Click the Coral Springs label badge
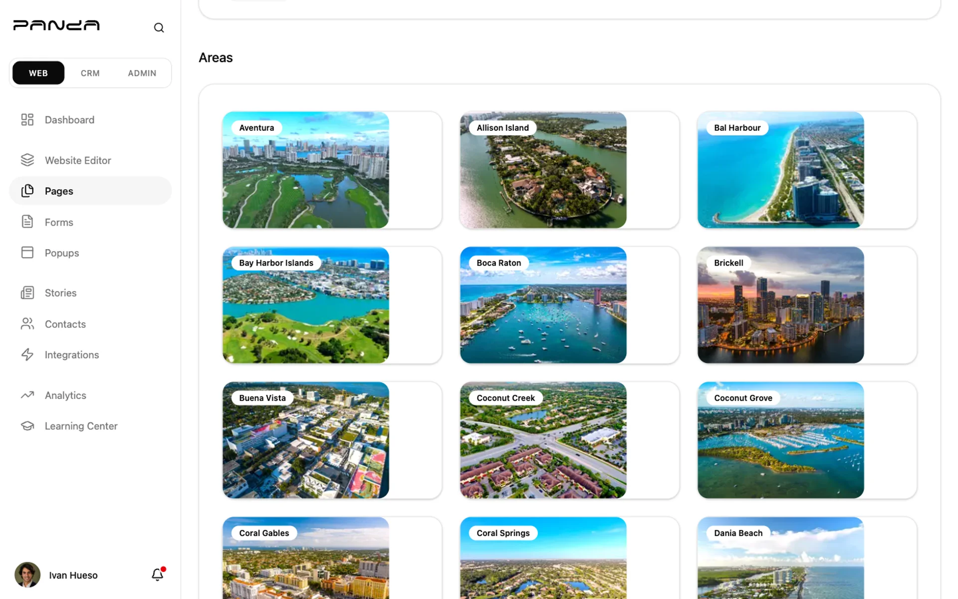This screenshot has width=958, height=599. pyautogui.click(x=503, y=533)
